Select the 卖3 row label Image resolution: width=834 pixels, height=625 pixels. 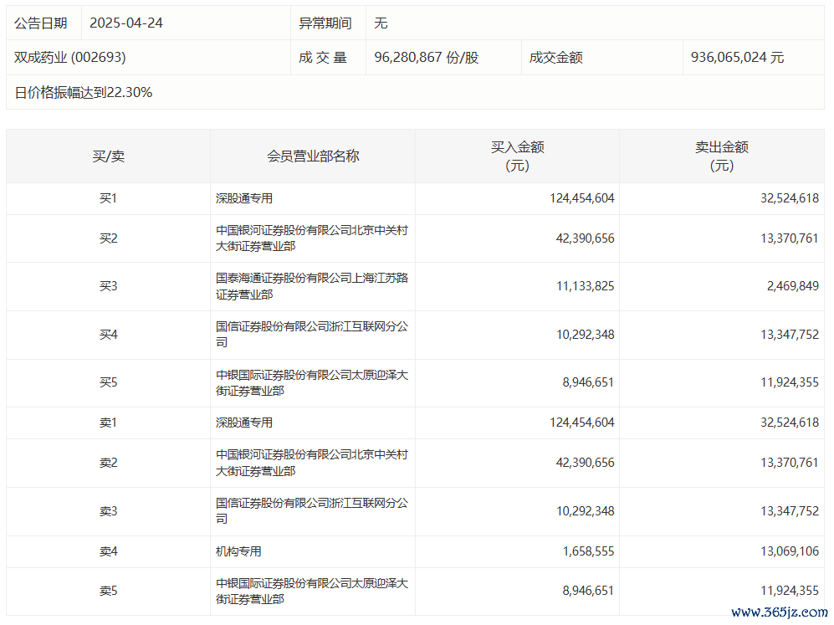pos(109,511)
